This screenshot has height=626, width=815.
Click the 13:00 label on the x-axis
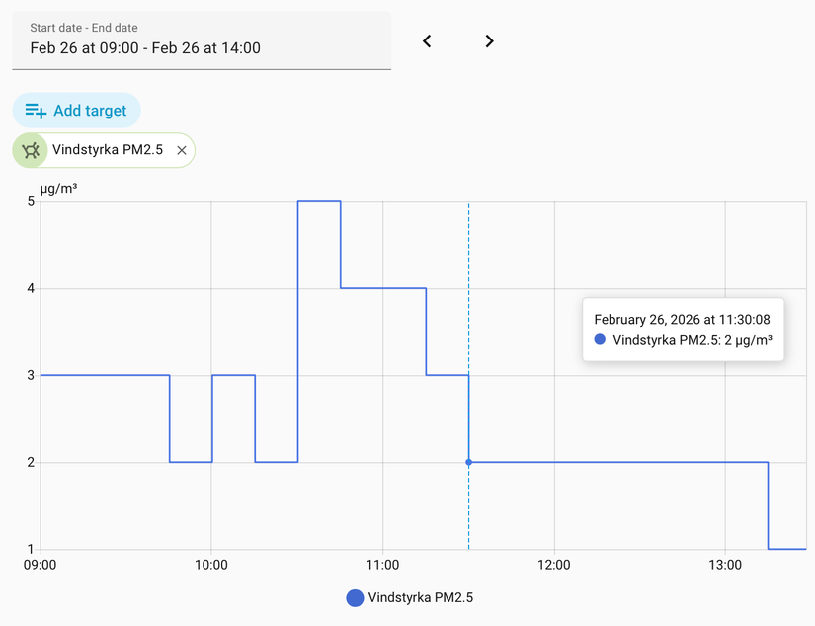coord(726,565)
